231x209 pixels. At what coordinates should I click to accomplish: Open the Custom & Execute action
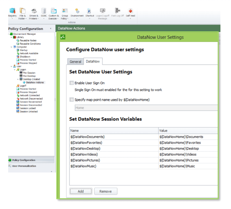(x=54, y=14)
